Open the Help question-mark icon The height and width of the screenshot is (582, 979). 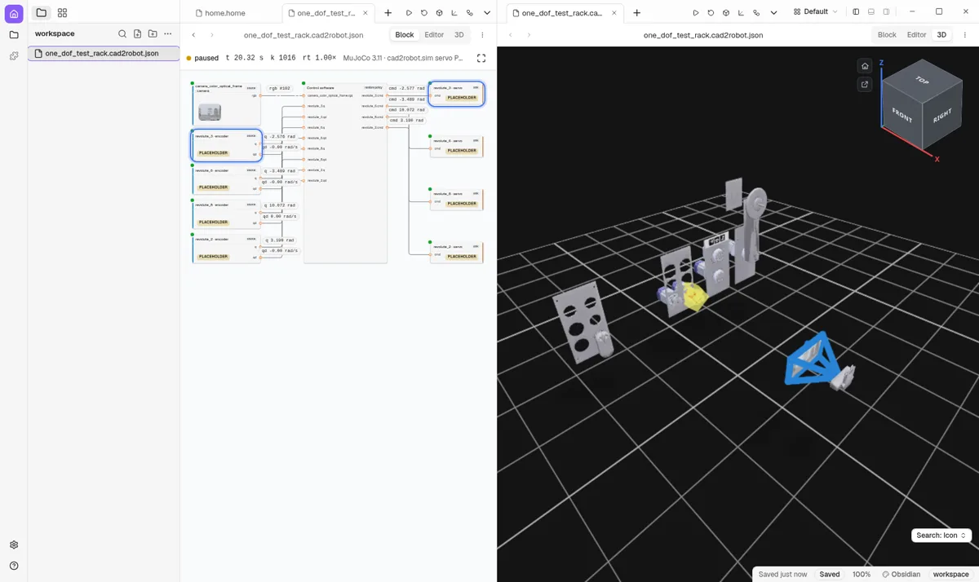[x=14, y=566]
